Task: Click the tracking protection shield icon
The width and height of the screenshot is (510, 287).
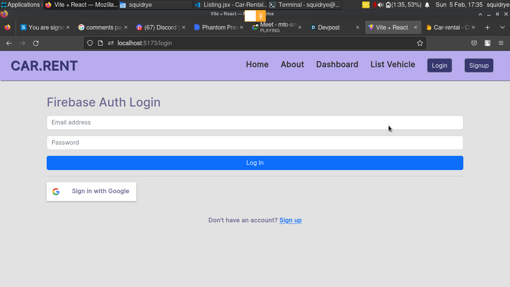Action: 90,43
